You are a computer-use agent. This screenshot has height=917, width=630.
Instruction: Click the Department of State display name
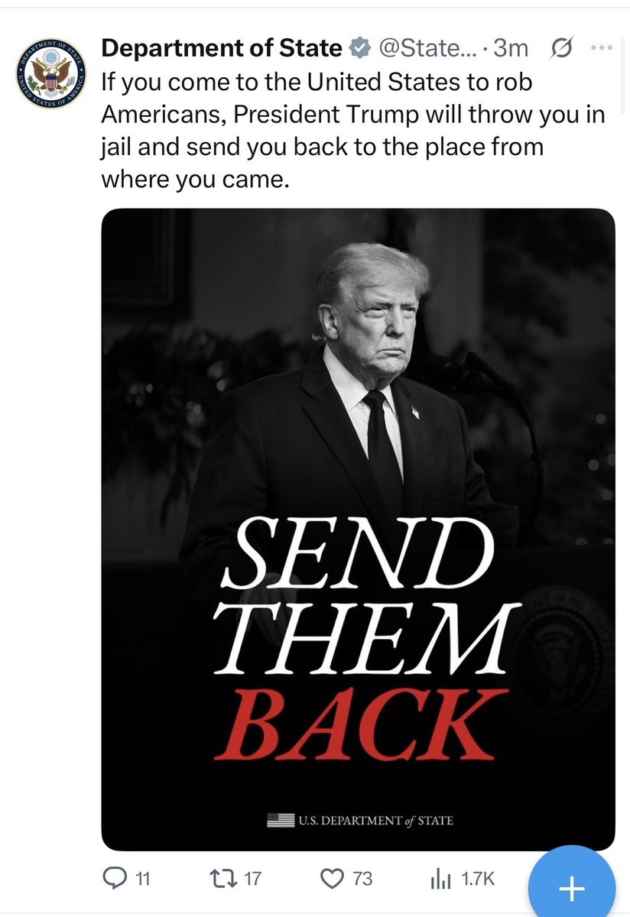(x=222, y=49)
